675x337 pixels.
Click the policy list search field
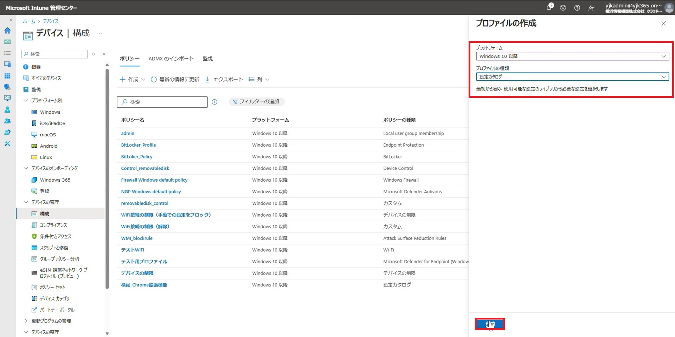point(162,102)
